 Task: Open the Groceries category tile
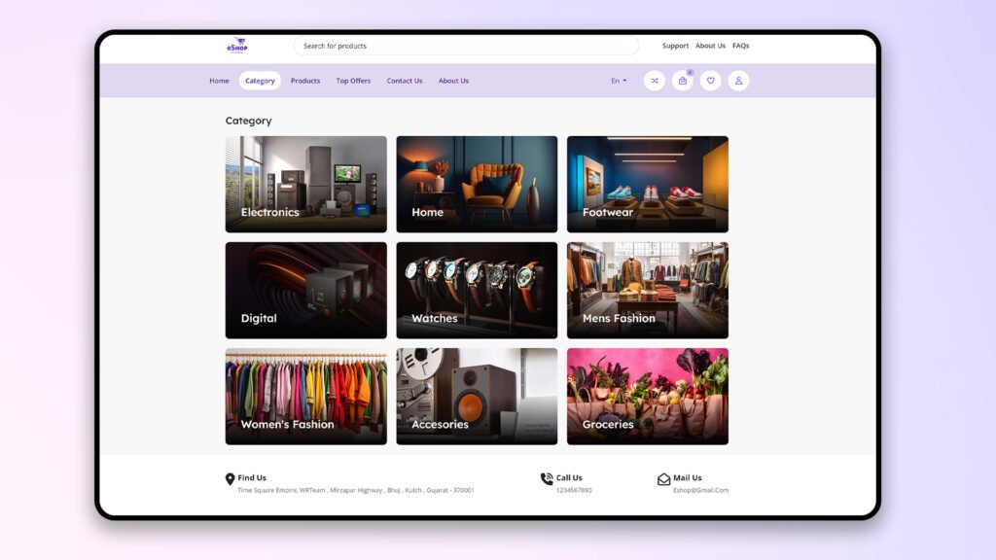pyautogui.click(x=647, y=396)
